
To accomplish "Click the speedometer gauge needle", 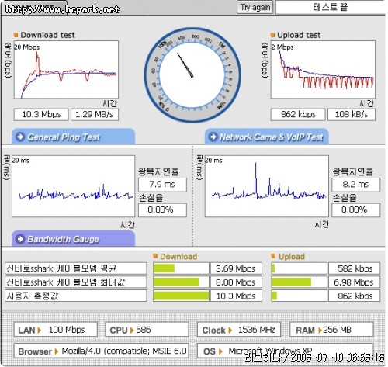I will tap(185, 65).
